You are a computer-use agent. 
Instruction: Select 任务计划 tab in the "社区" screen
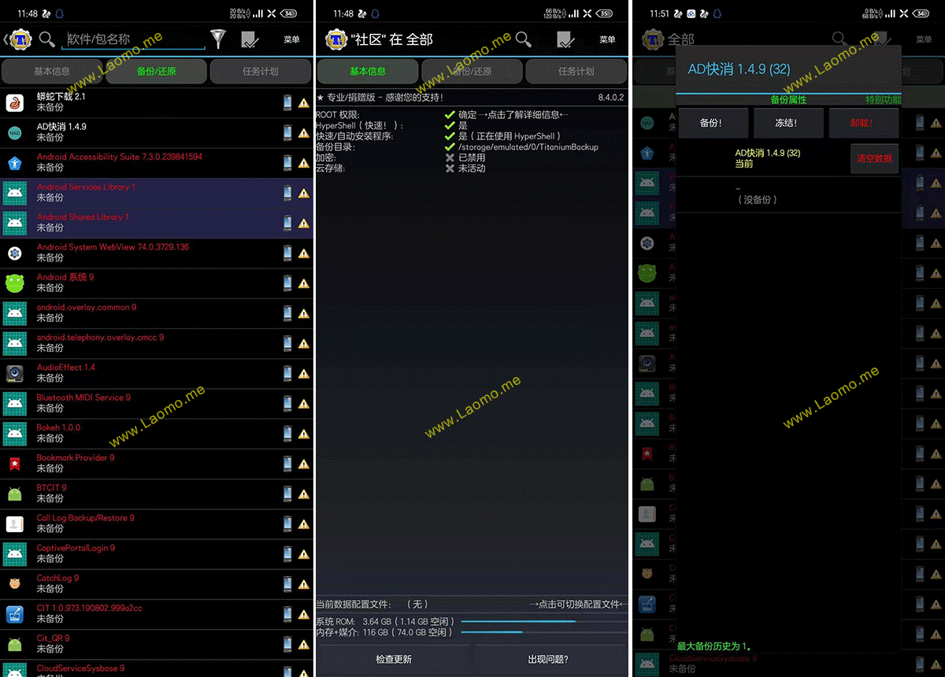576,72
